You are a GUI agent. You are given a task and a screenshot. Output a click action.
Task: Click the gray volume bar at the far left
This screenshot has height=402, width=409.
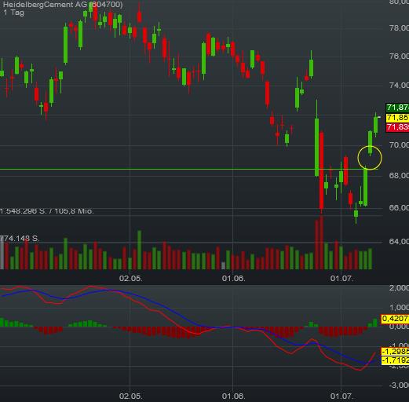[x=2, y=254]
